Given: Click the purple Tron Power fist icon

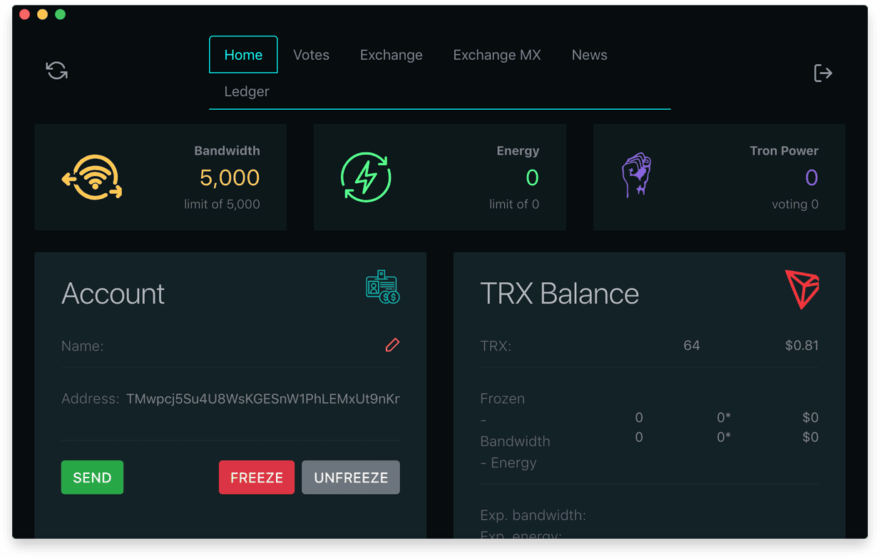Looking at the screenshot, I should 637,175.
